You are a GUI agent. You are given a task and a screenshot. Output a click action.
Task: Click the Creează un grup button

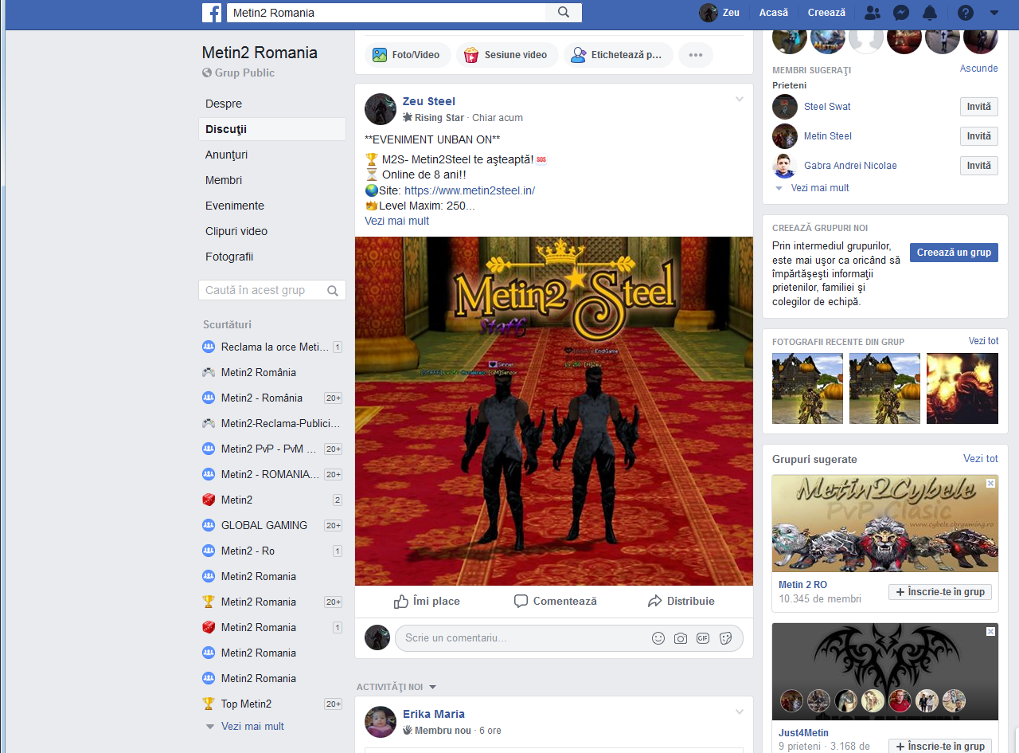pos(954,253)
